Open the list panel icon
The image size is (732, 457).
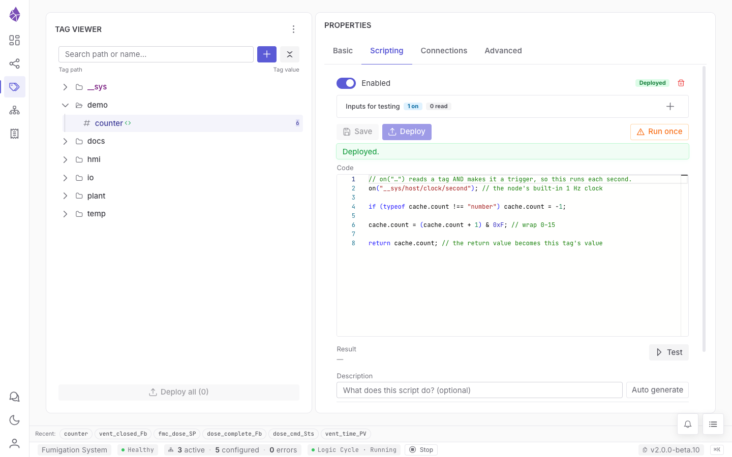pyautogui.click(x=713, y=424)
